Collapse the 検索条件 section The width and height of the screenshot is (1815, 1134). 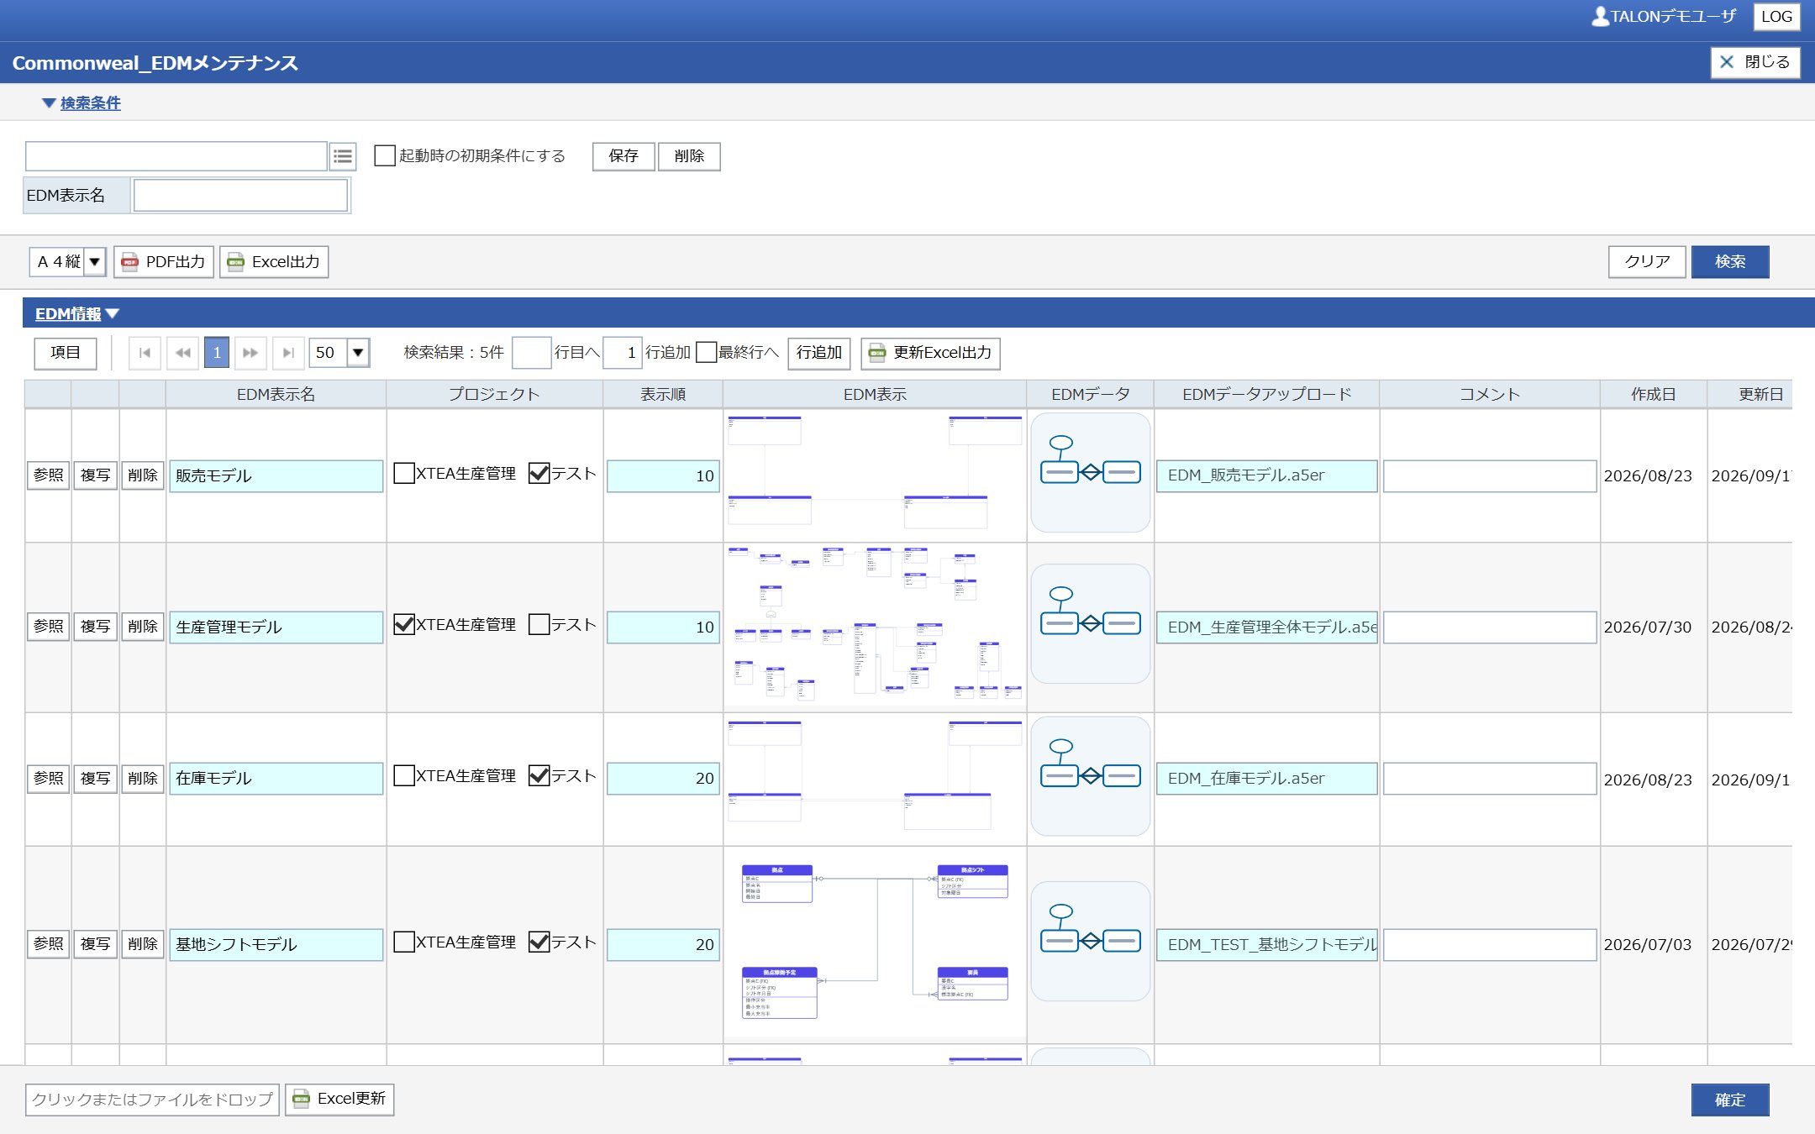coord(82,103)
